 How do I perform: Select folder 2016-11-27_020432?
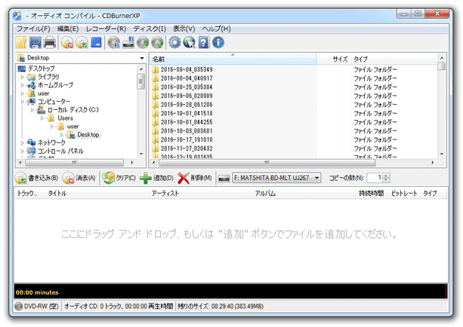pos(187,148)
